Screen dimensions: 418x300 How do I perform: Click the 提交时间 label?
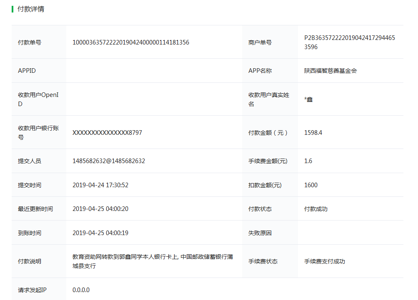pos(30,185)
